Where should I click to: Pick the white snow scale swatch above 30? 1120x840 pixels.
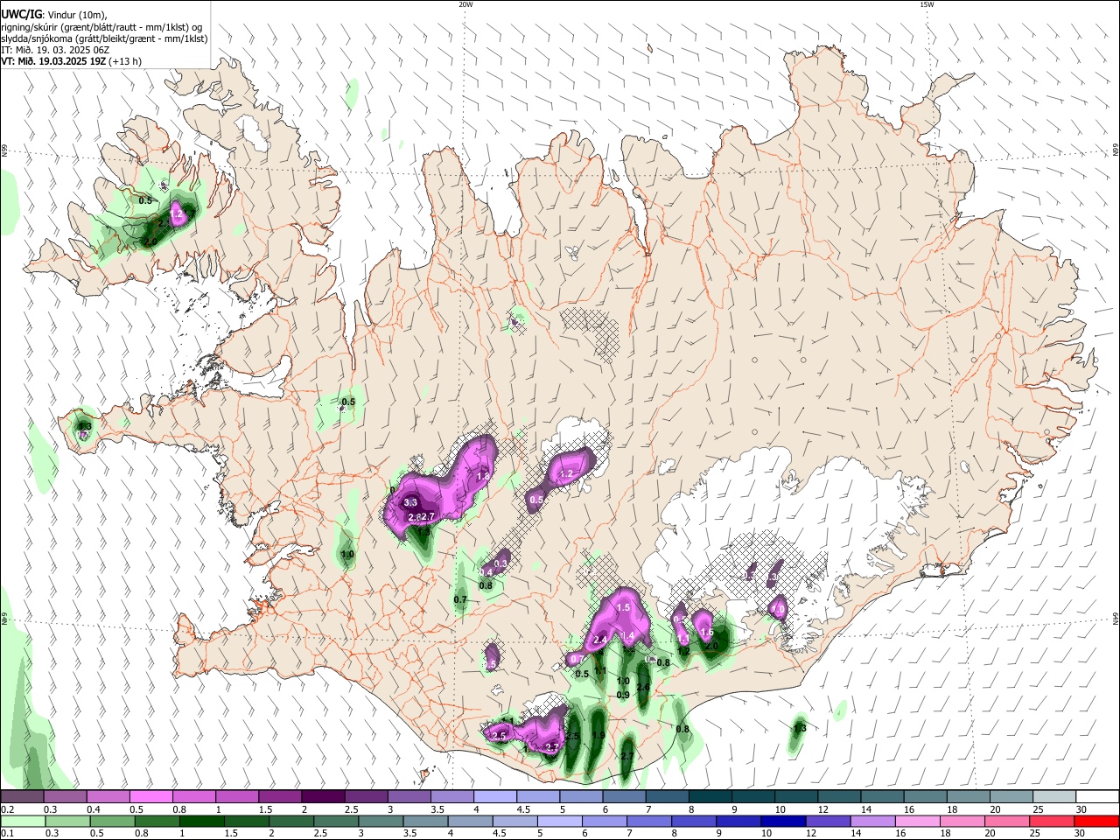(1097, 797)
